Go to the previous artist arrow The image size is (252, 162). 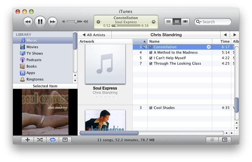[225, 35]
